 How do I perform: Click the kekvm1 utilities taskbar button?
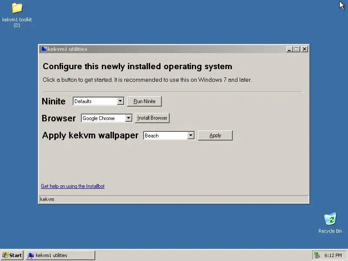[60, 255]
